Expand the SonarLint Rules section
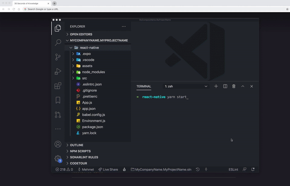 (x=98, y=157)
